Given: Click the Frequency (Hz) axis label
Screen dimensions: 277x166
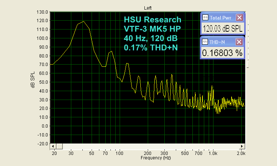Looking at the screenshot, I should pos(155,158).
